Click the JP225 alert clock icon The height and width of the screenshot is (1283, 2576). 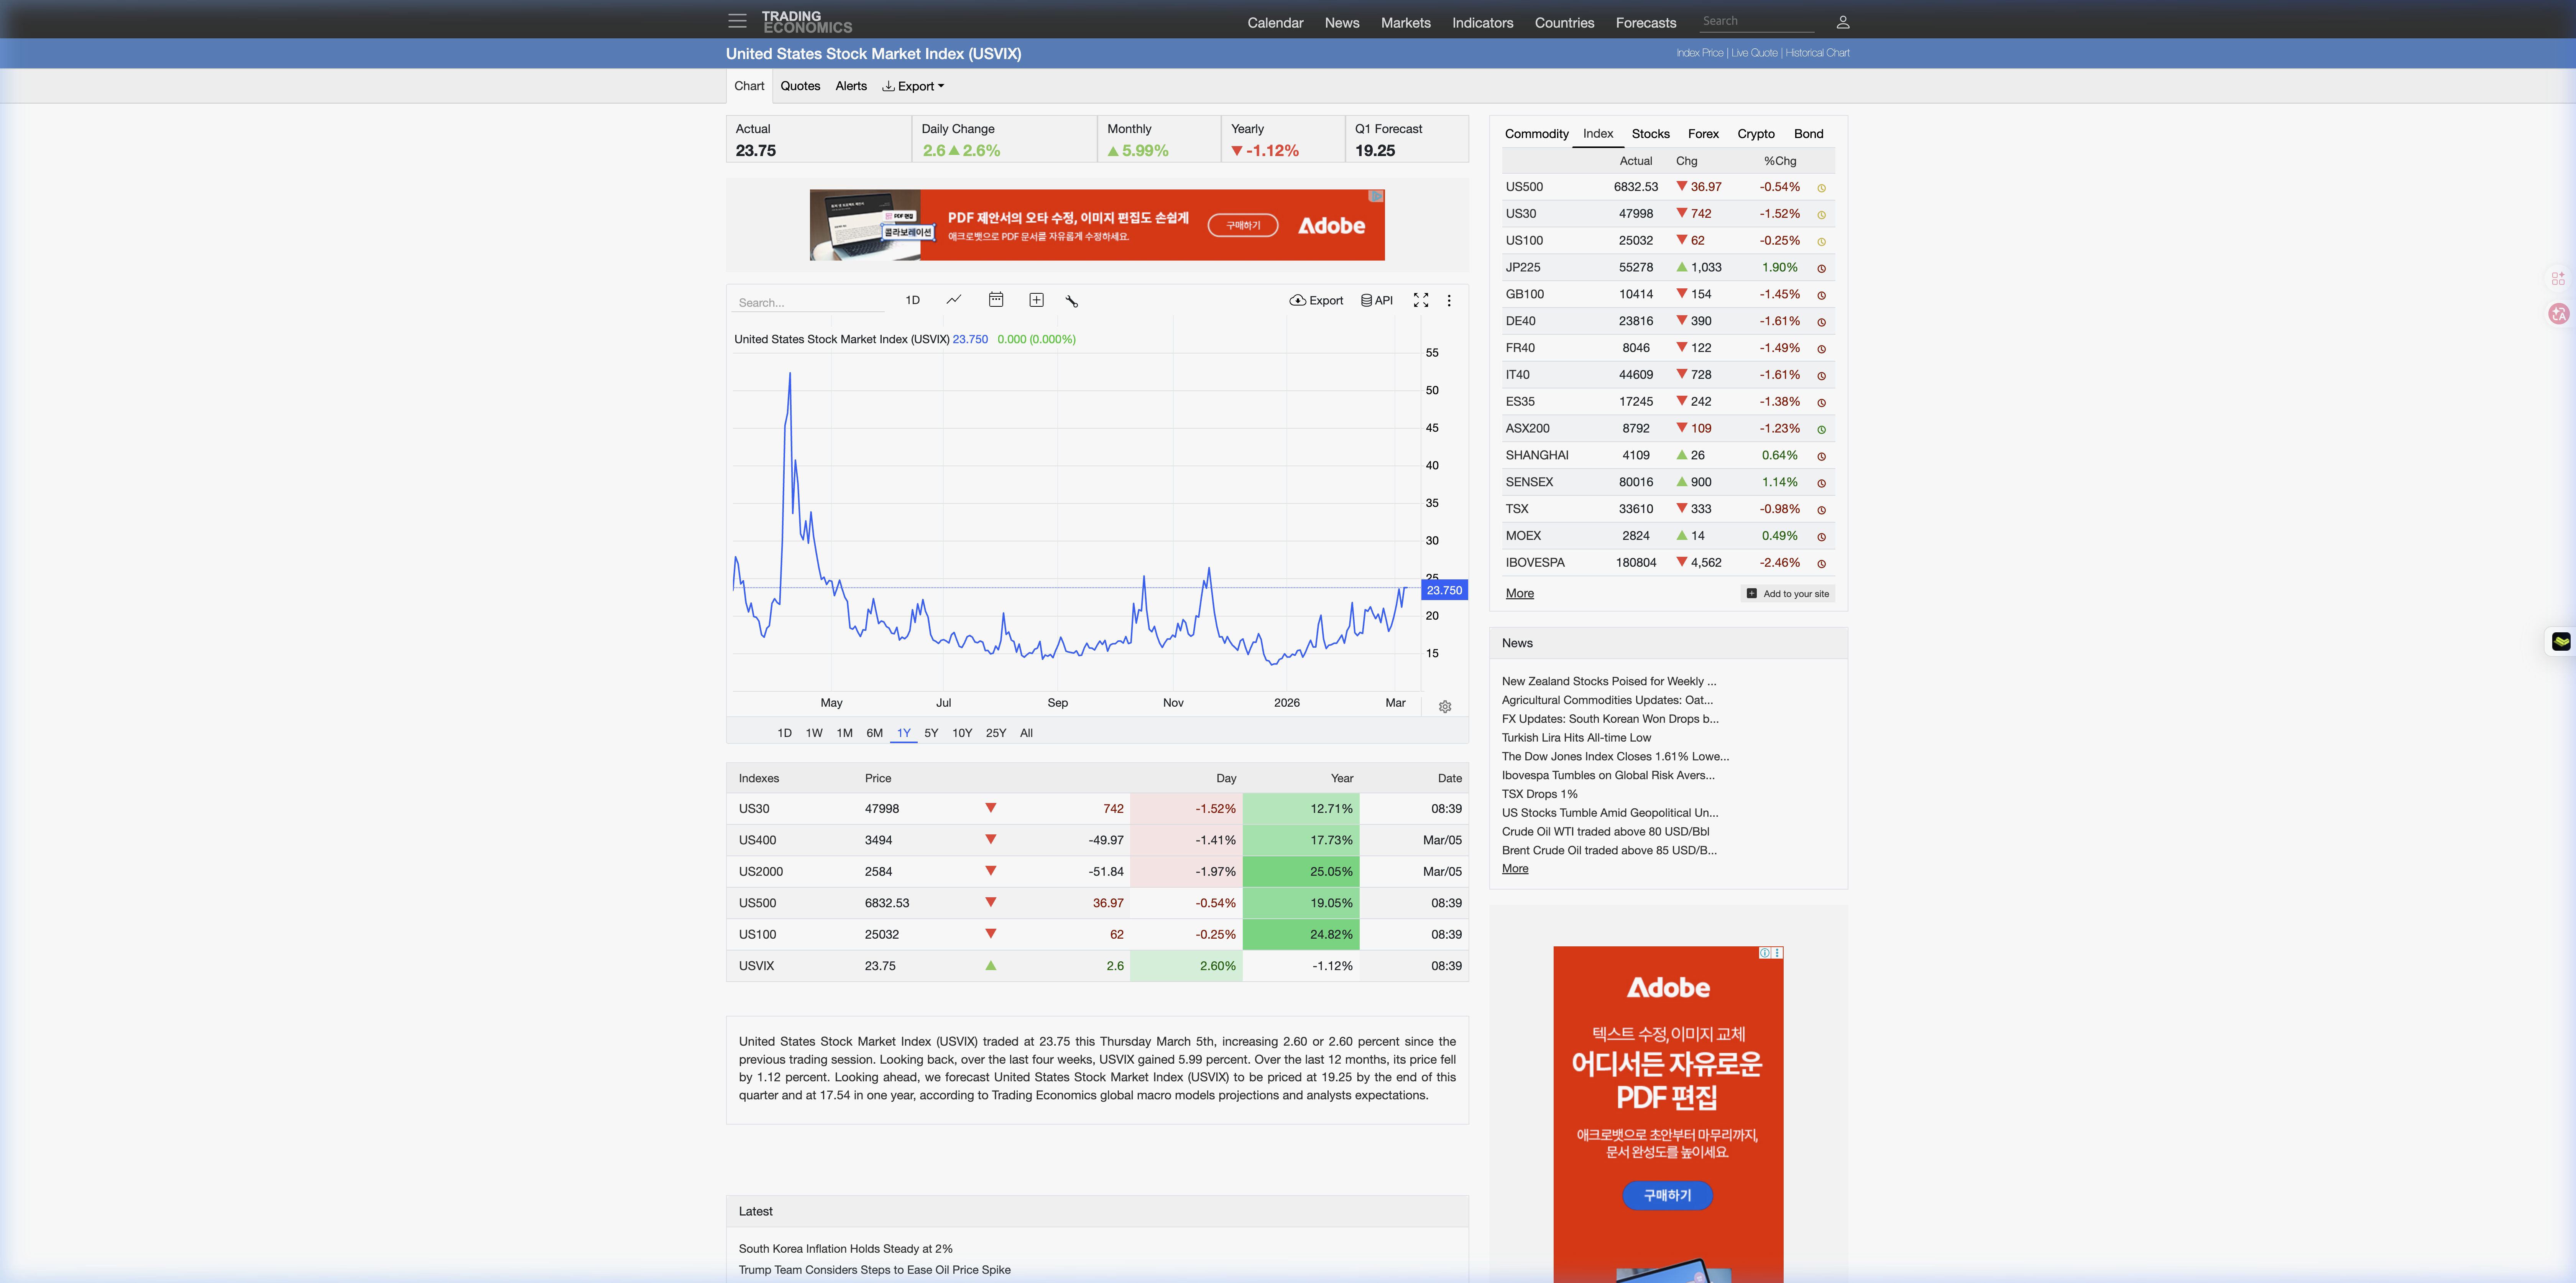point(1821,268)
